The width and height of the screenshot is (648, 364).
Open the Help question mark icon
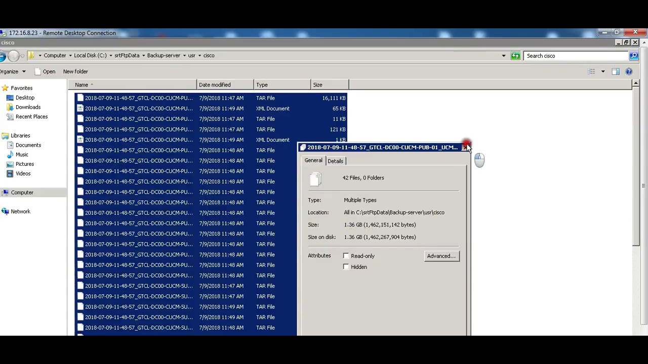629,71
